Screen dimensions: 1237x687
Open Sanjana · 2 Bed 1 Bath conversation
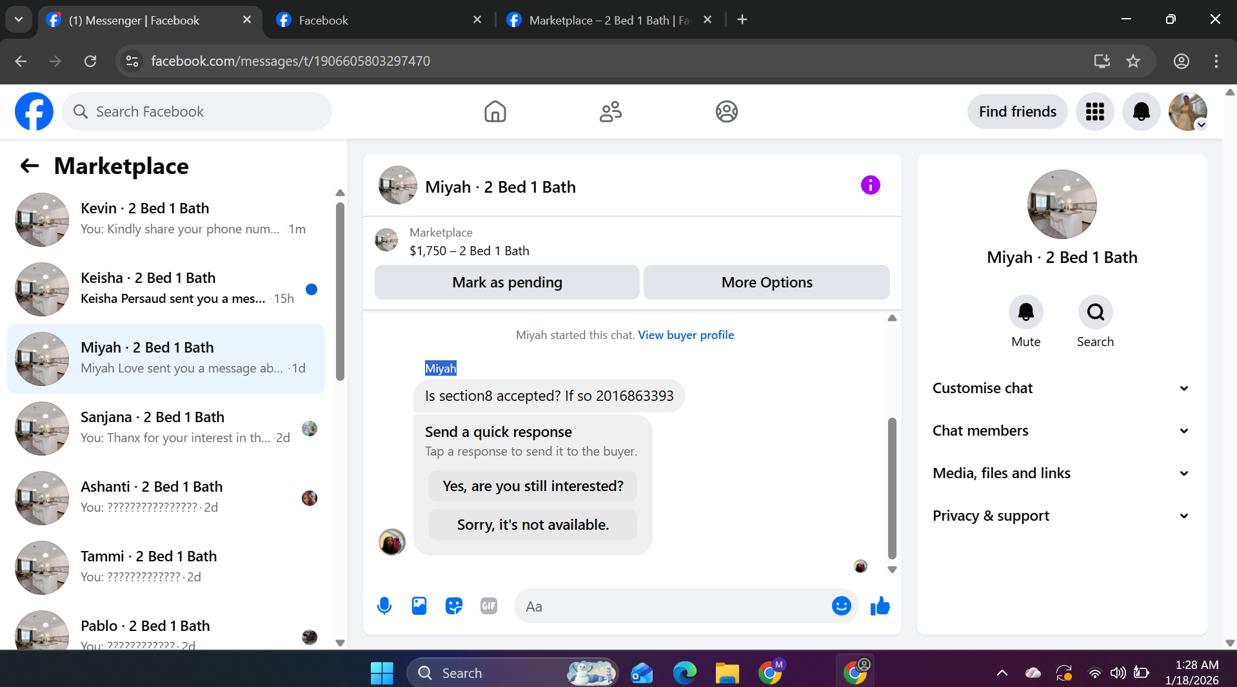point(166,429)
